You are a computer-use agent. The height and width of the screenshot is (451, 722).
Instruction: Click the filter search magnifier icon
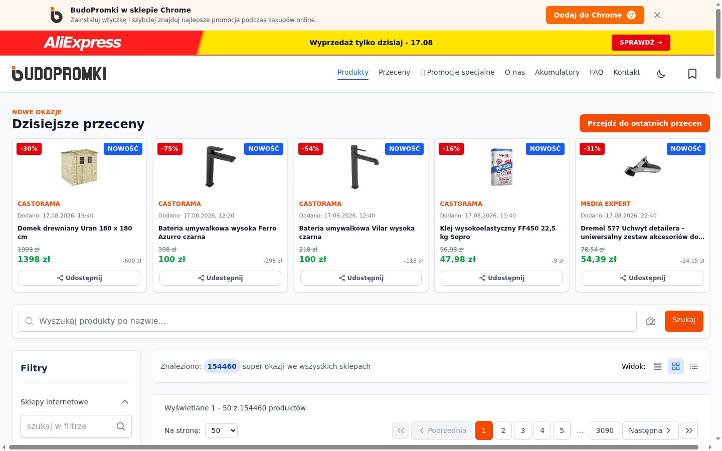120,426
